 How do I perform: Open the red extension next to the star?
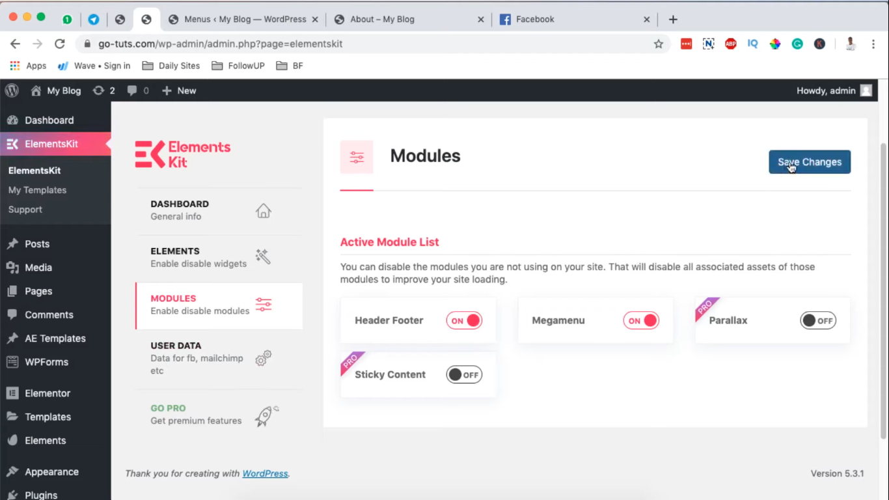[686, 44]
